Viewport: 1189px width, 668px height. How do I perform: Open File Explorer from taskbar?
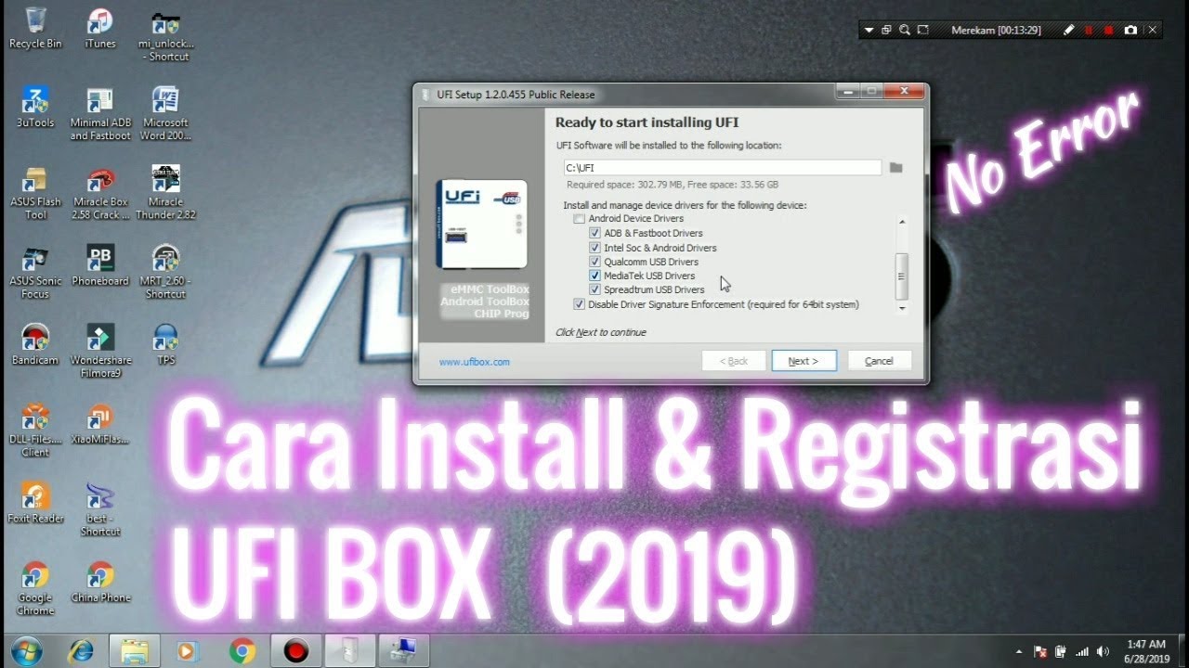coord(135,651)
